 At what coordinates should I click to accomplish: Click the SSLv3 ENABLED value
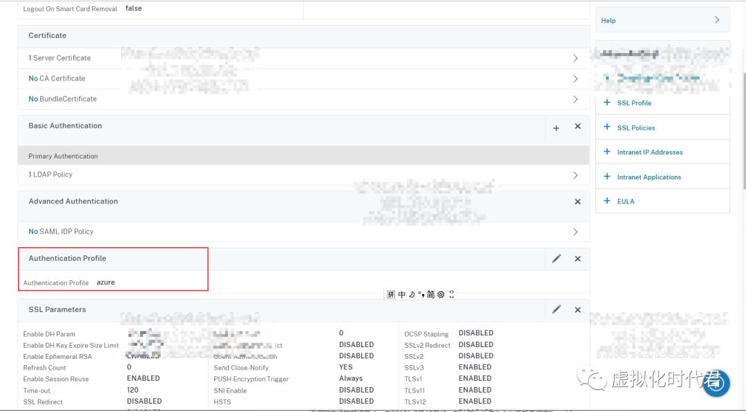click(x=475, y=367)
